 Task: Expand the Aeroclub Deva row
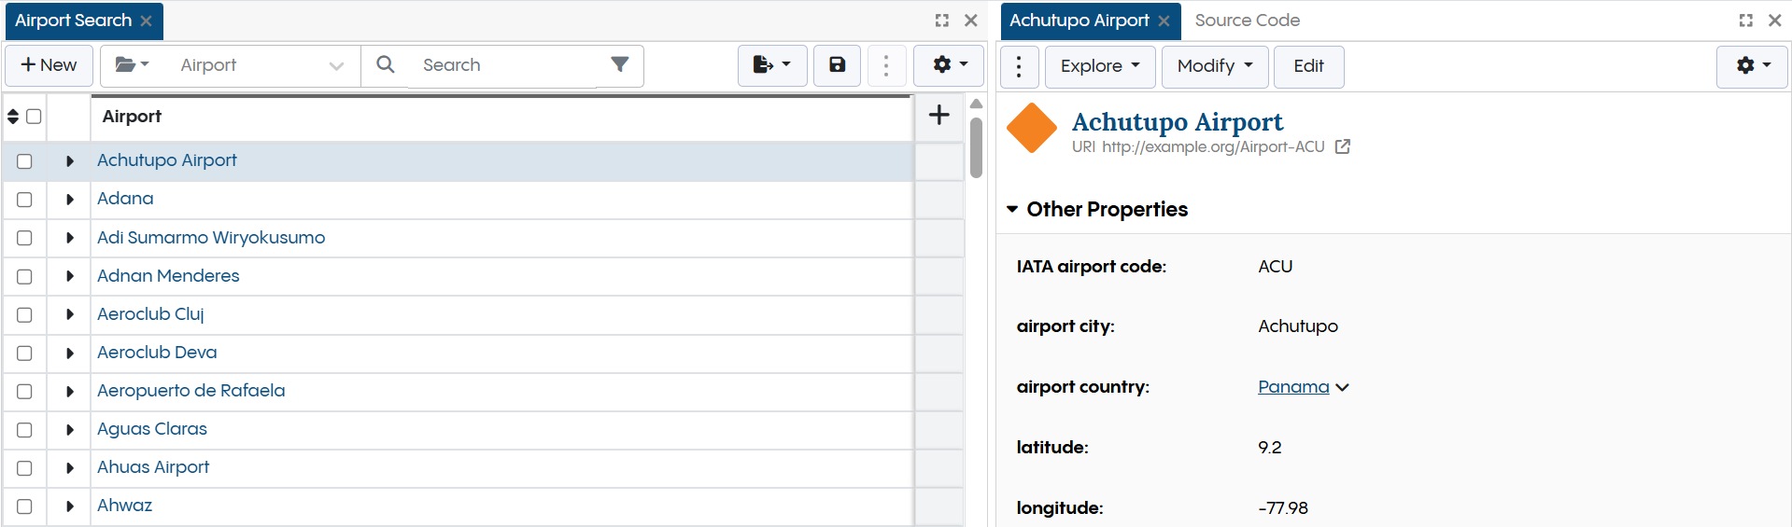pyautogui.click(x=69, y=354)
